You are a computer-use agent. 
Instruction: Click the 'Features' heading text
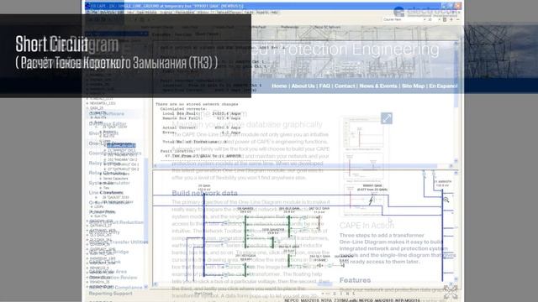pyautogui.click(x=355, y=280)
